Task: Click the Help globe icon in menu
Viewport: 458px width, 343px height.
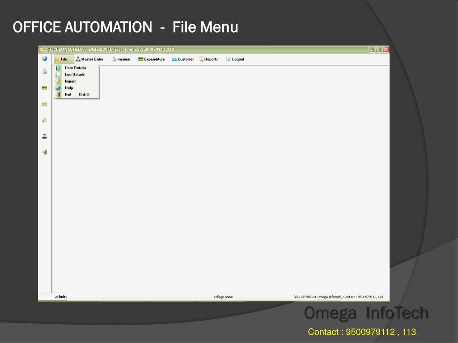Action: point(58,88)
